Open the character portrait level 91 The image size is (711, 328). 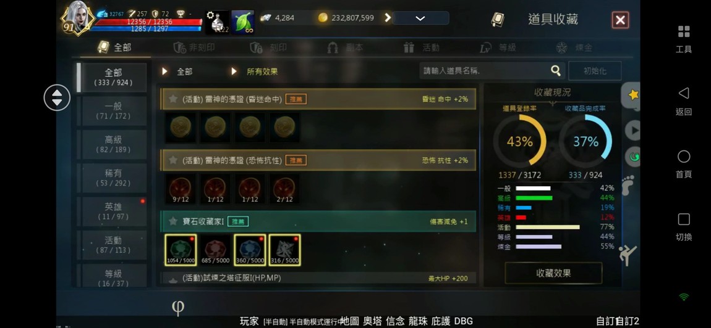pos(77,19)
